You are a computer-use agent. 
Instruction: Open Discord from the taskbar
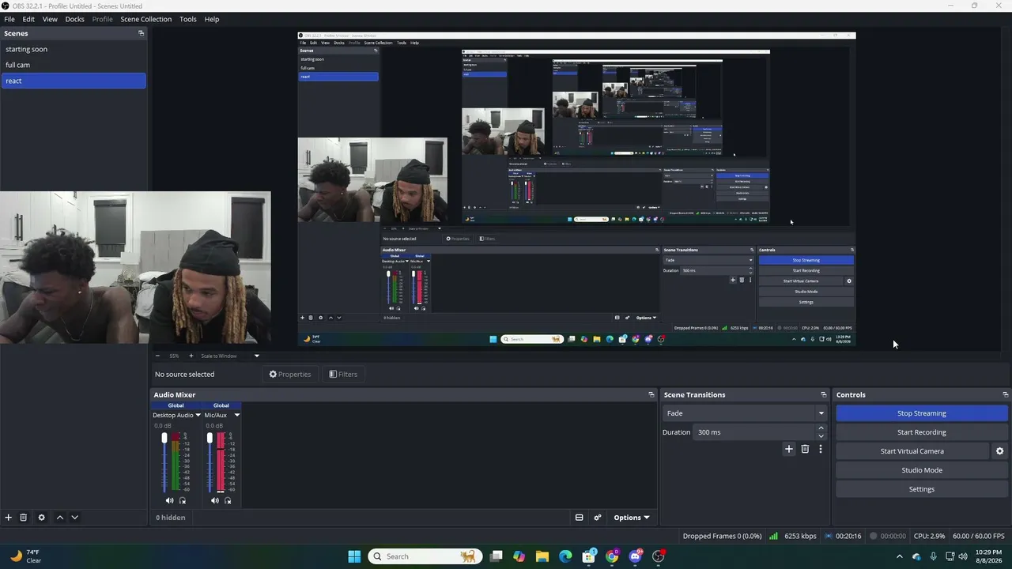click(636, 556)
